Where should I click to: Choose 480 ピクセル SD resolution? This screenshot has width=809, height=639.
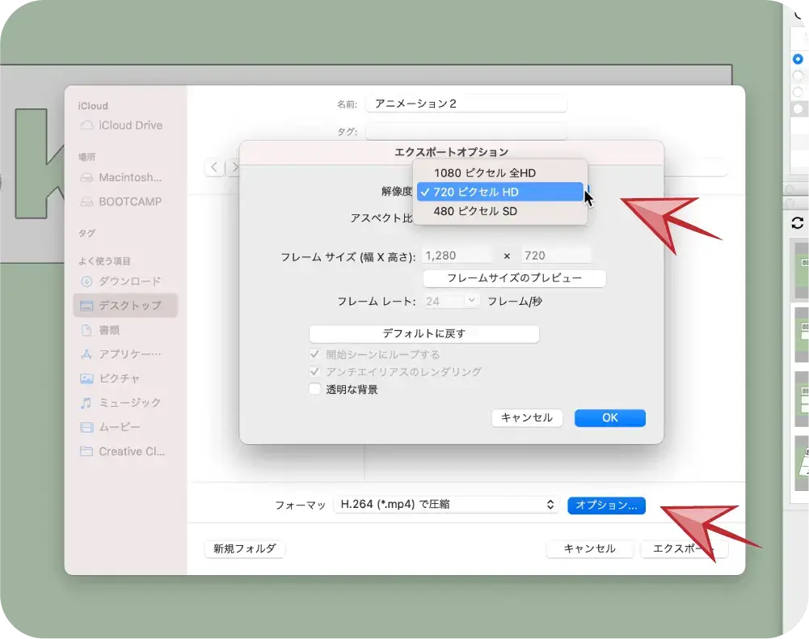pyautogui.click(x=475, y=211)
